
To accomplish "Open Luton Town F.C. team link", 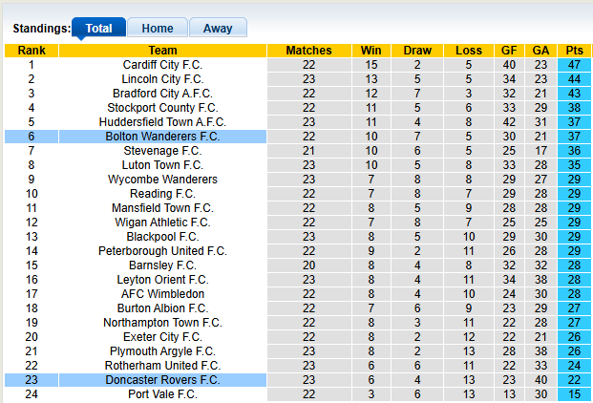I will pos(162,165).
